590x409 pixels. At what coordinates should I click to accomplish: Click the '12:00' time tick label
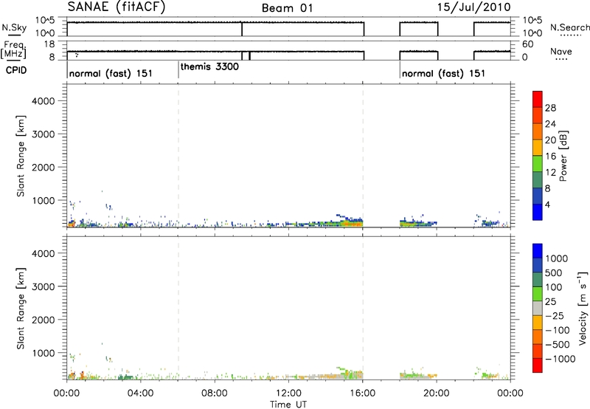click(x=288, y=393)
